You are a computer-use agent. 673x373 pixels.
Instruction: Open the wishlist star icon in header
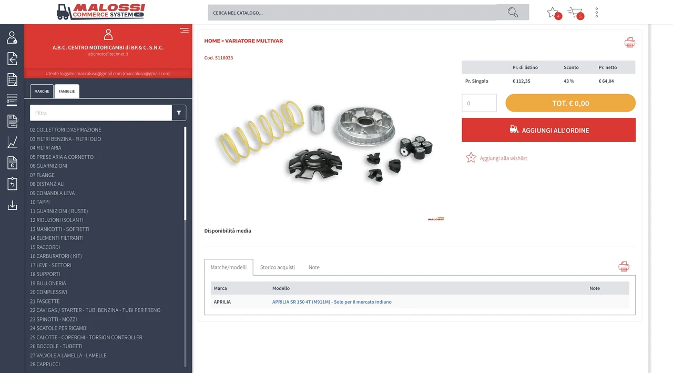(x=553, y=12)
